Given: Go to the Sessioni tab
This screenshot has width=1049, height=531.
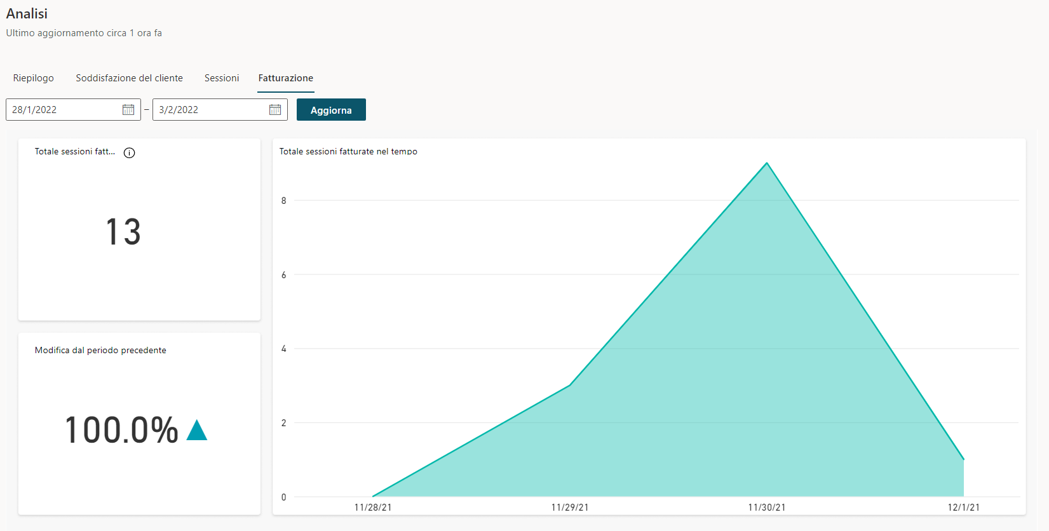Looking at the screenshot, I should (x=222, y=78).
